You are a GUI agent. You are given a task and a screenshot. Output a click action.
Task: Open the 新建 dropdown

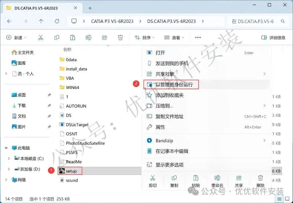coord(16,37)
